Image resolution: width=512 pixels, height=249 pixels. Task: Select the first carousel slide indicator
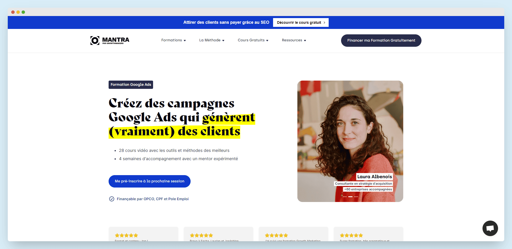tap(345, 197)
